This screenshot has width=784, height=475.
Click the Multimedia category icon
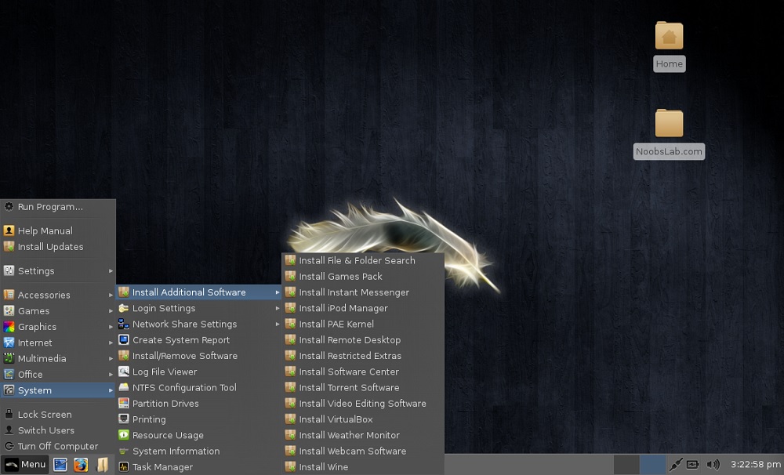[9, 358]
